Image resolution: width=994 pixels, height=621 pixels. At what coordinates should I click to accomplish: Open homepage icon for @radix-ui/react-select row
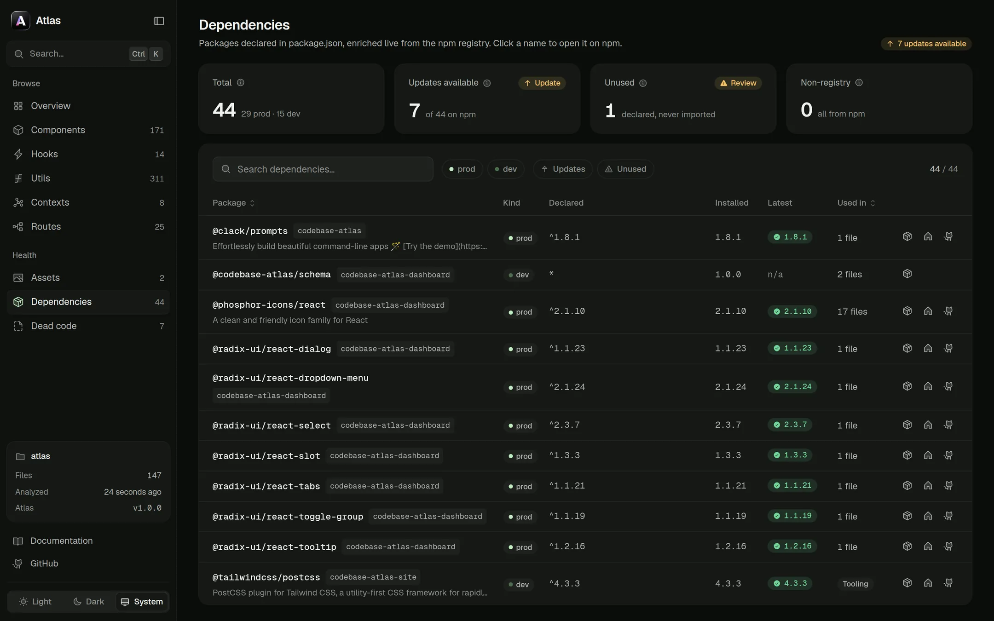(928, 425)
